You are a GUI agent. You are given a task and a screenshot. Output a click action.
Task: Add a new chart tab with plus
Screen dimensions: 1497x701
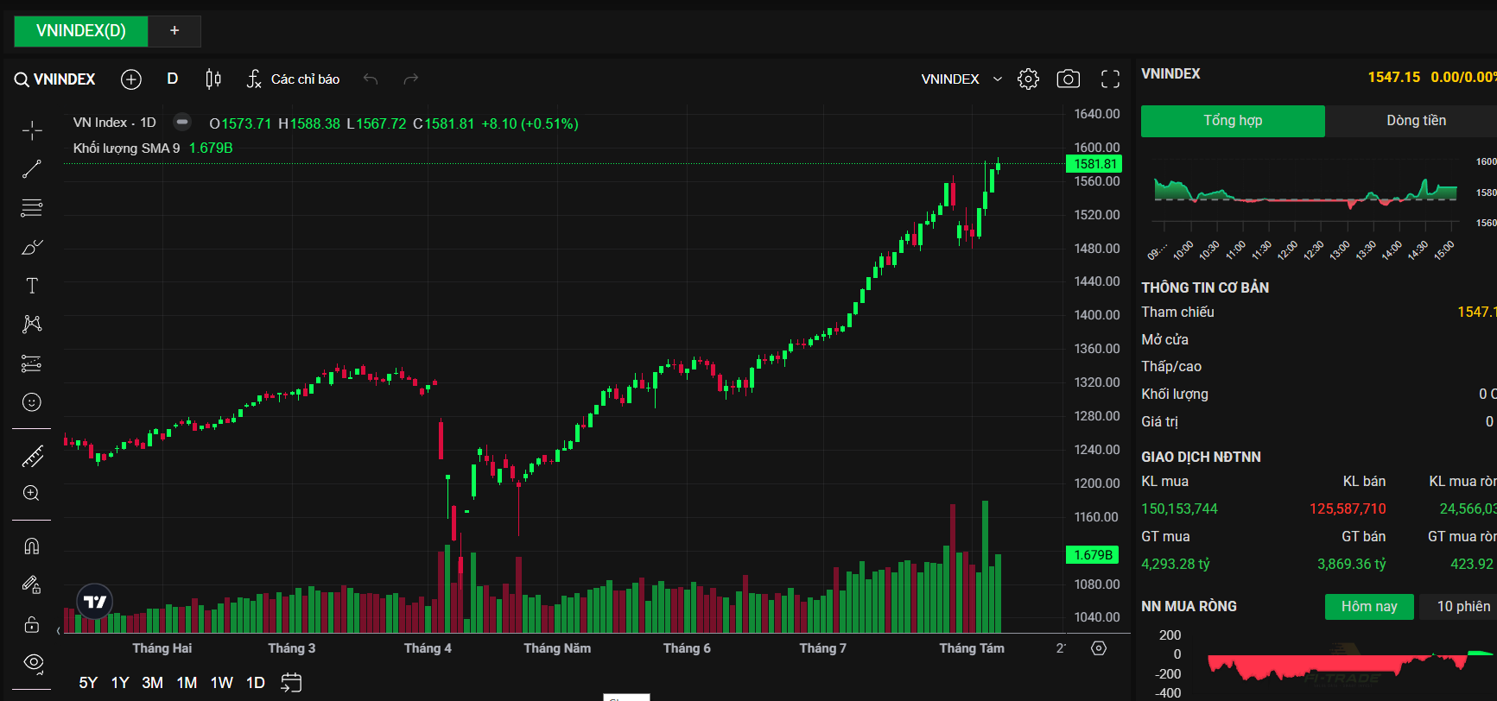click(174, 31)
